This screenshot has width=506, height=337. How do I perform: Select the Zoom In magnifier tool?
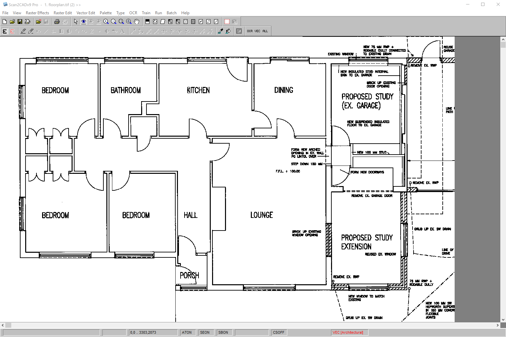pyautogui.click(x=106, y=21)
